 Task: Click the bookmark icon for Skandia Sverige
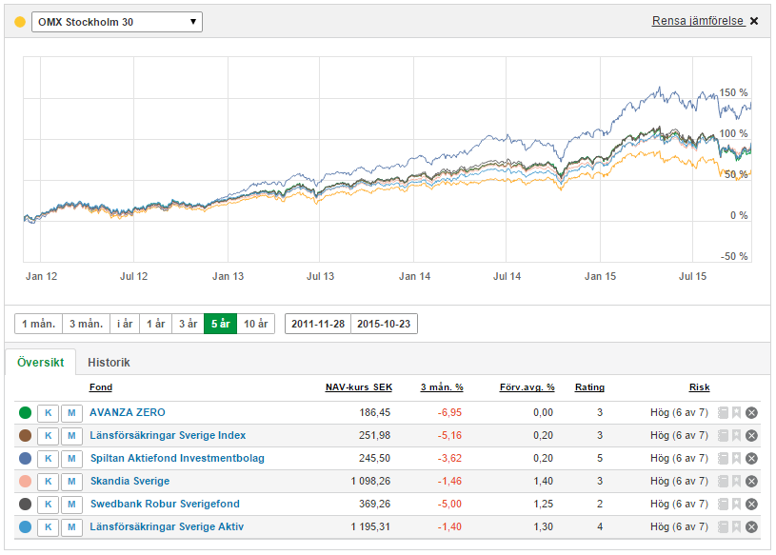click(737, 482)
